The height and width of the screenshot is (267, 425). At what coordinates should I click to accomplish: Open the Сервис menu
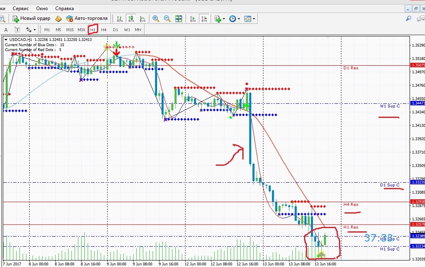point(21,9)
